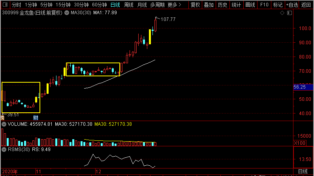
Task: Click the 56.25 price marker on axis
Action: tap(301, 87)
